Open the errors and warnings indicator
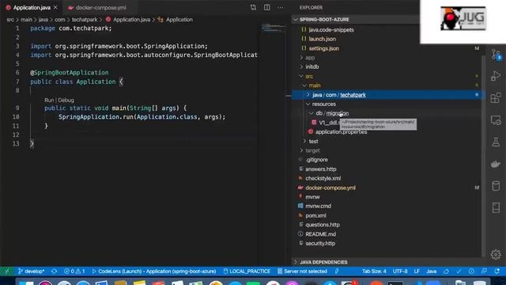The height and width of the screenshot is (285, 506). pos(74,271)
